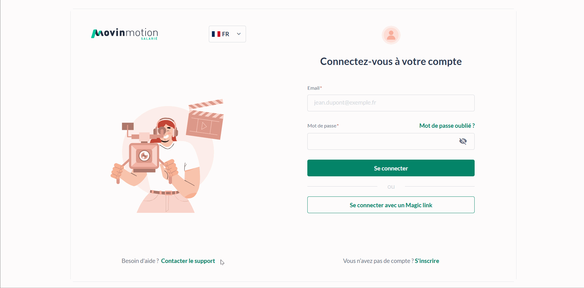Click the French flag icon

coord(216,34)
